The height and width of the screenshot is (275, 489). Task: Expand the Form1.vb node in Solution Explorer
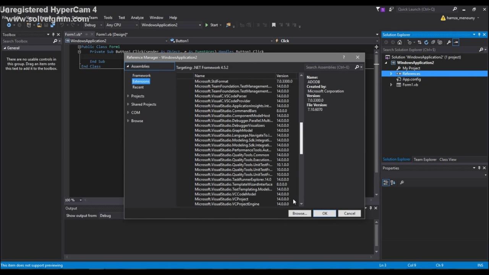[391, 85]
